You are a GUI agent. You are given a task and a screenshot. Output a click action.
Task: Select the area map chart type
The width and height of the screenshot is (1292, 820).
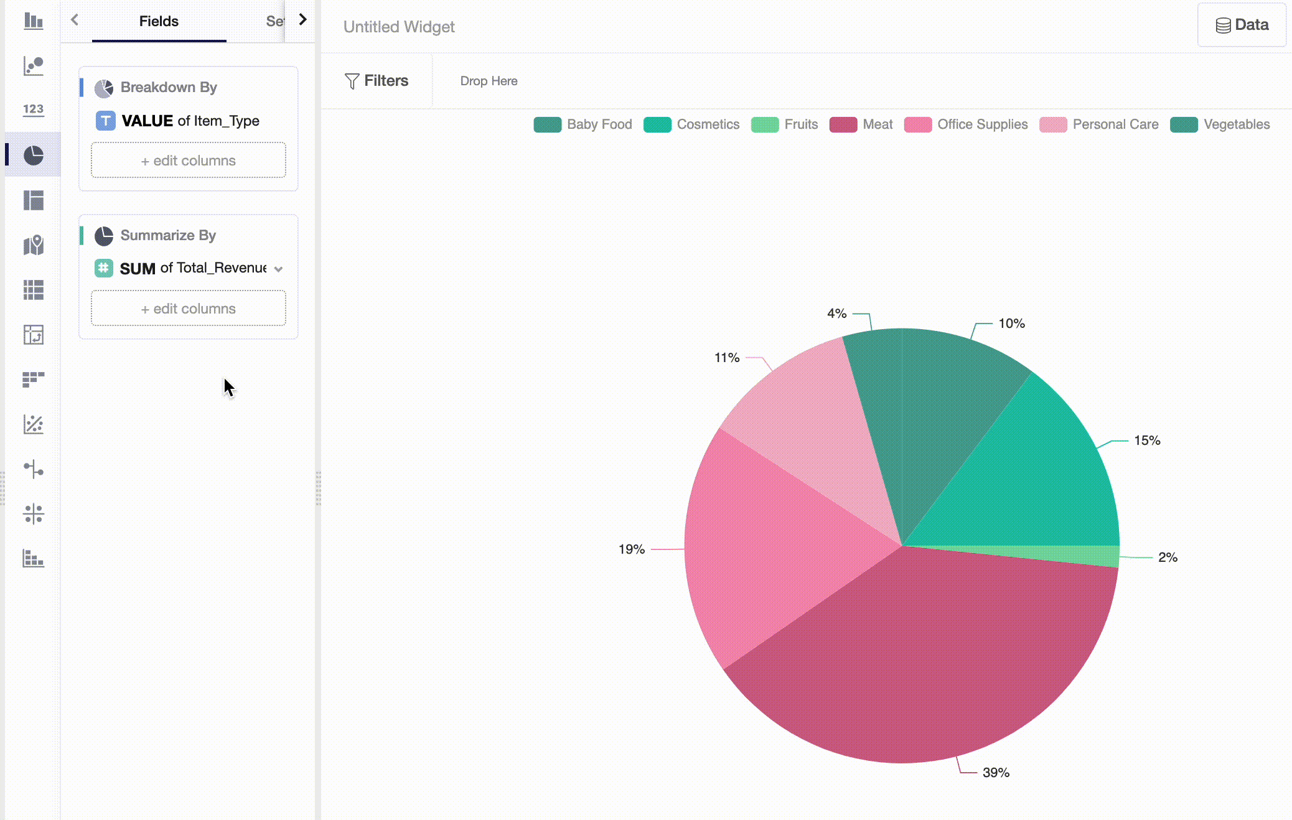(x=32, y=246)
